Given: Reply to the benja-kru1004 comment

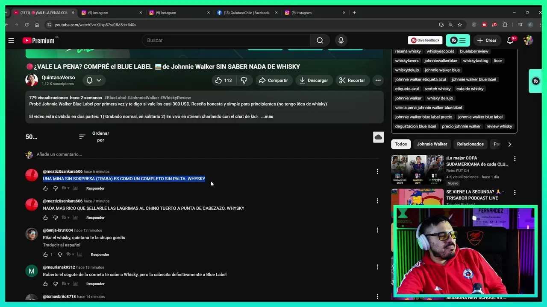Looking at the screenshot, I should (100, 255).
